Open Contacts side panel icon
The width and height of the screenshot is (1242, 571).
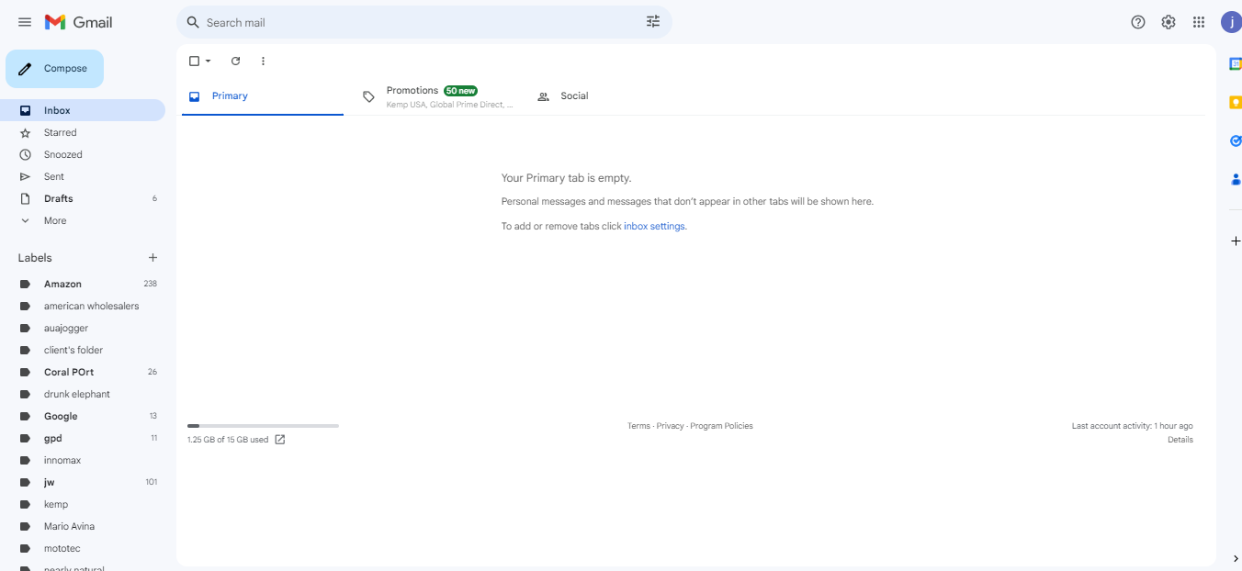point(1236,180)
